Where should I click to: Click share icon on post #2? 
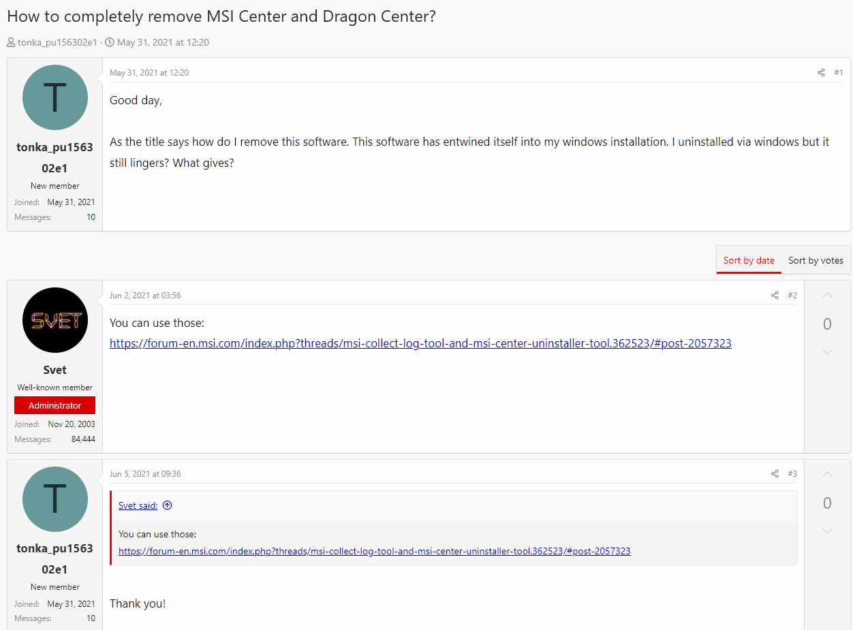775,296
